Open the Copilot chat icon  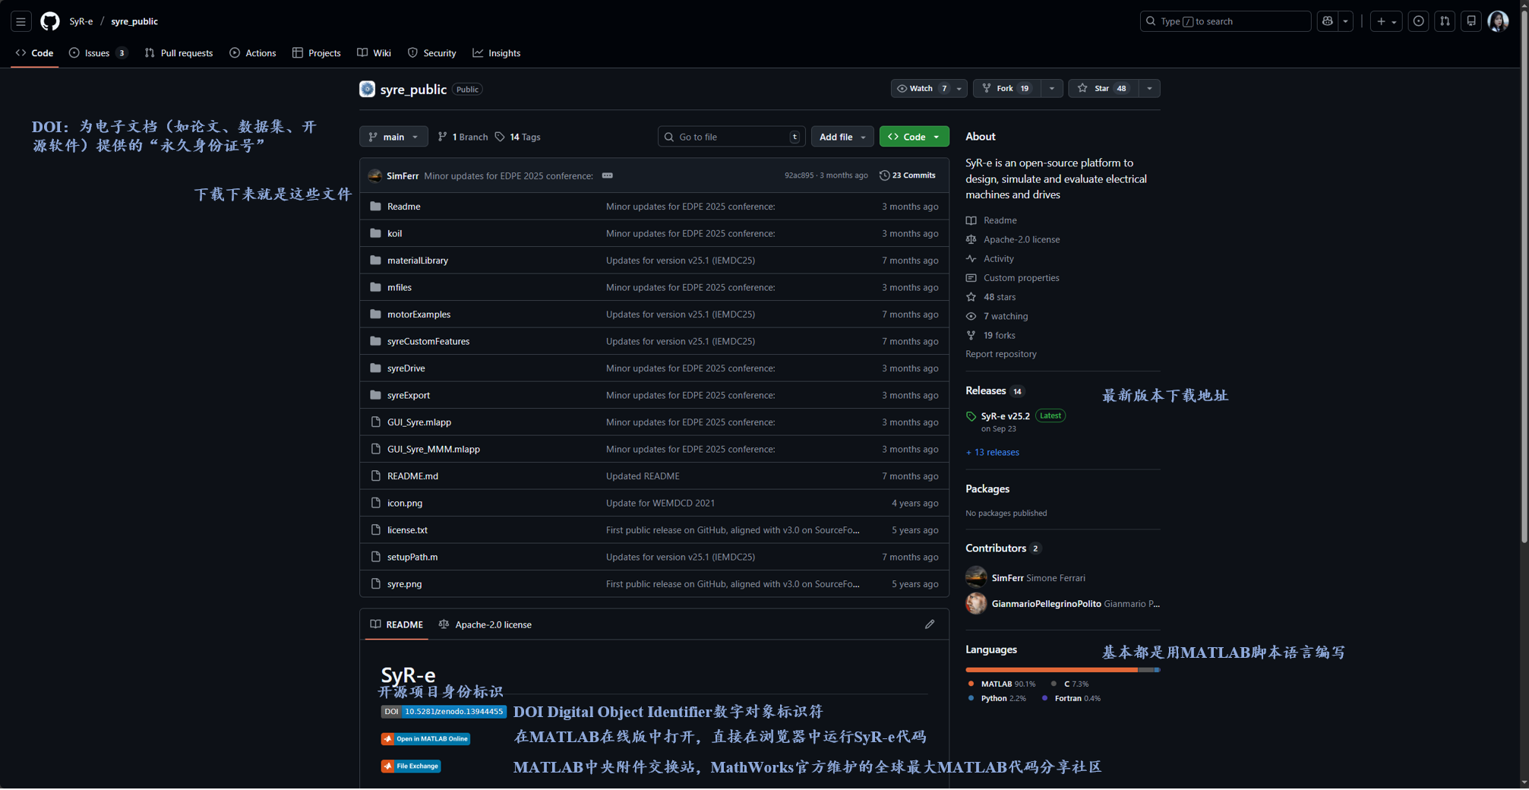click(x=1328, y=21)
